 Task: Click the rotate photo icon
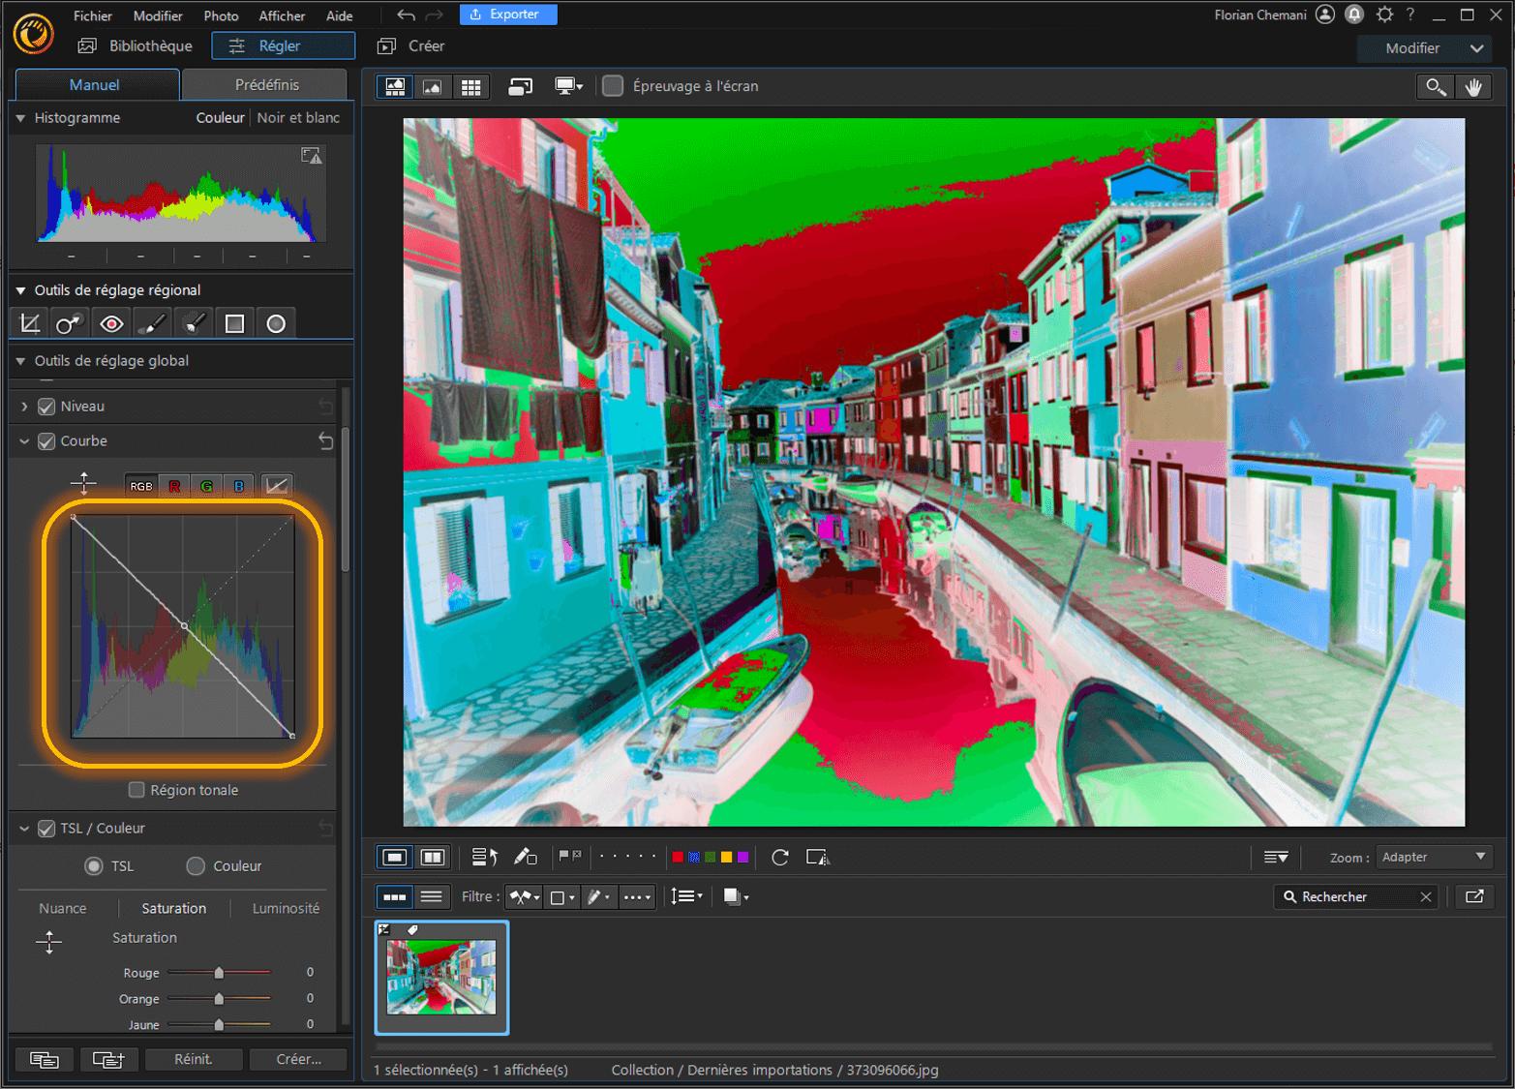click(779, 857)
